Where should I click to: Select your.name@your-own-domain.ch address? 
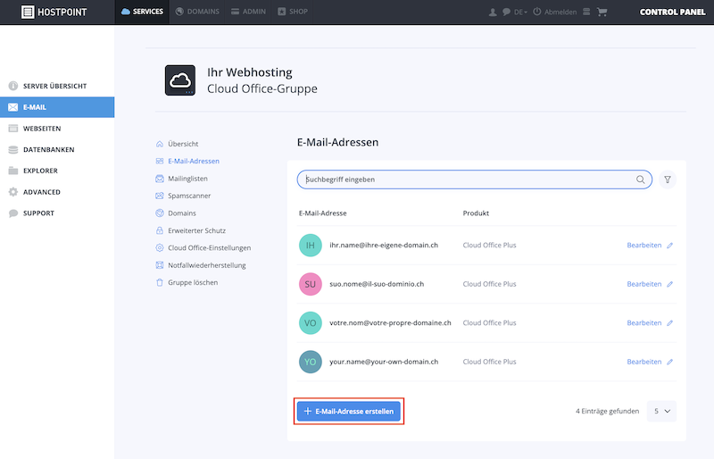pyautogui.click(x=384, y=362)
